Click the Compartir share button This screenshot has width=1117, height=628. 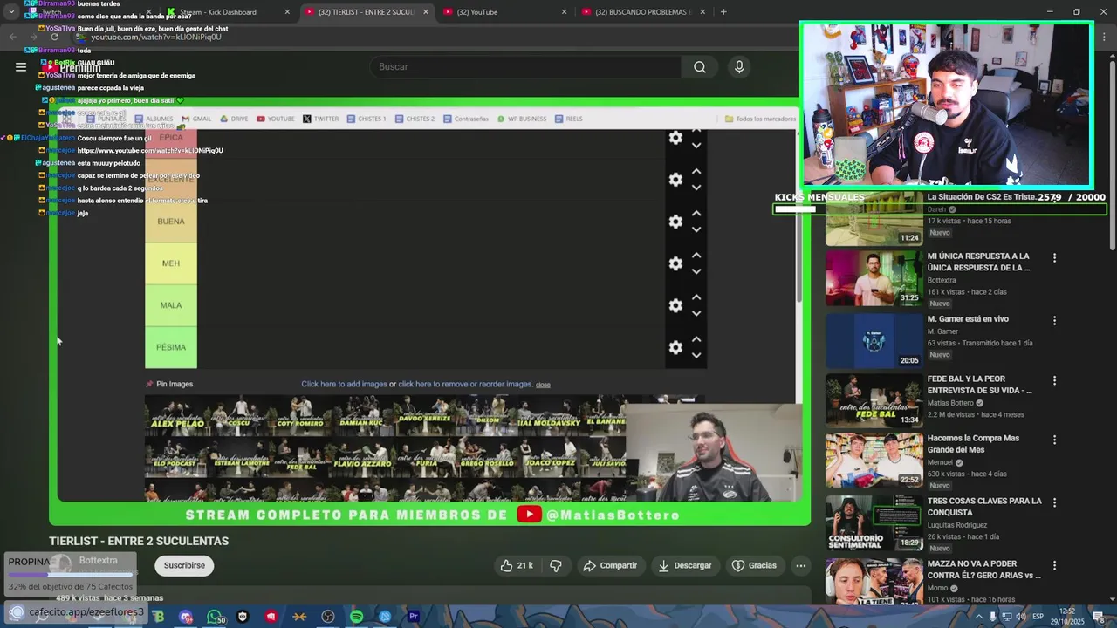coord(610,565)
